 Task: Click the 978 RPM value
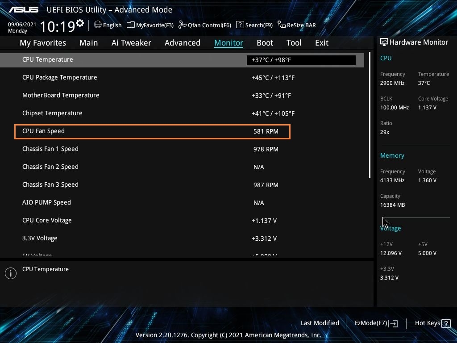(x=266, y=149)
